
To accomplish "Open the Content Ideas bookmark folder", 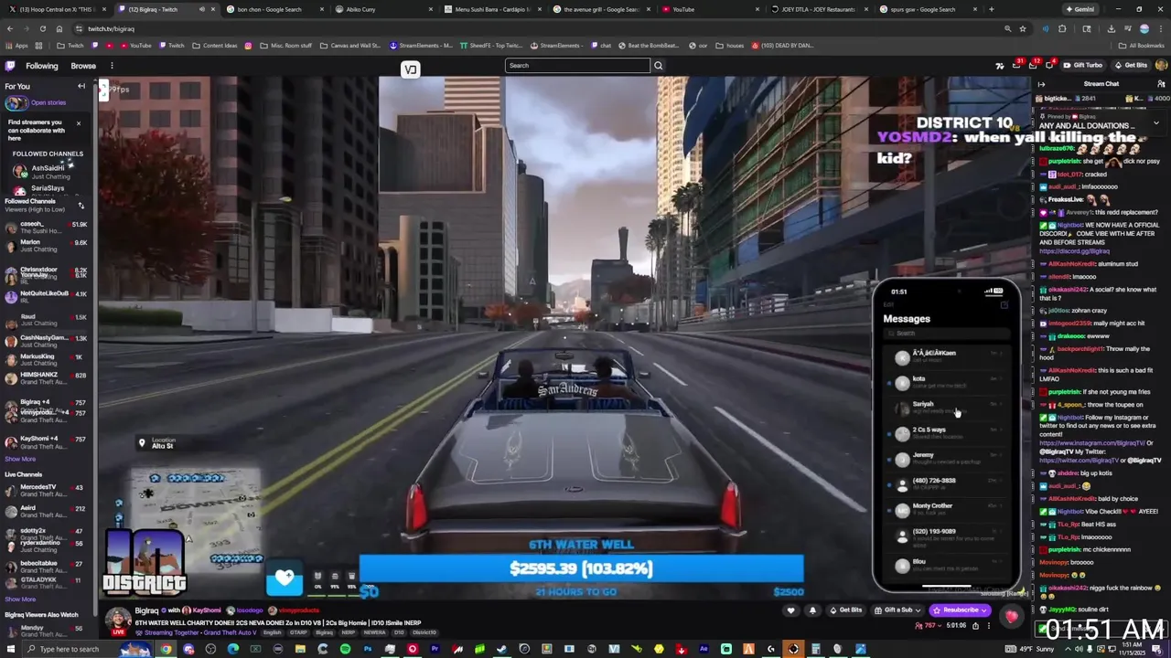I will coord(214,46).
